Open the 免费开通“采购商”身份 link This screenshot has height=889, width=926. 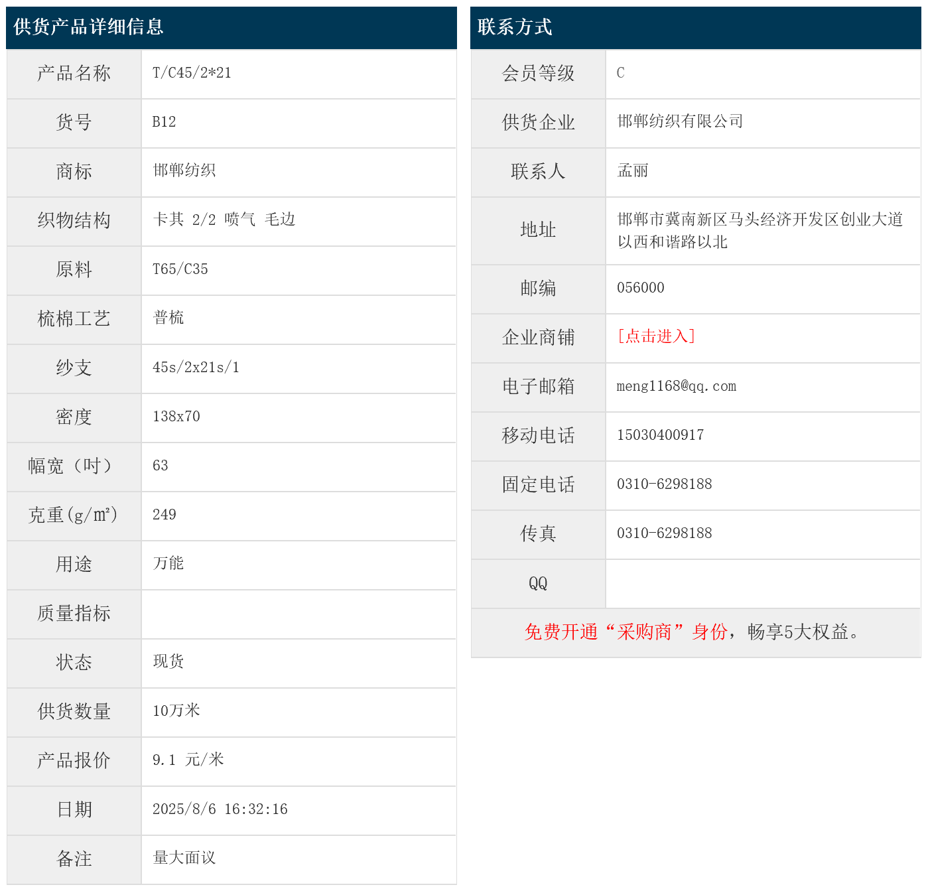(x=626, y=632)
